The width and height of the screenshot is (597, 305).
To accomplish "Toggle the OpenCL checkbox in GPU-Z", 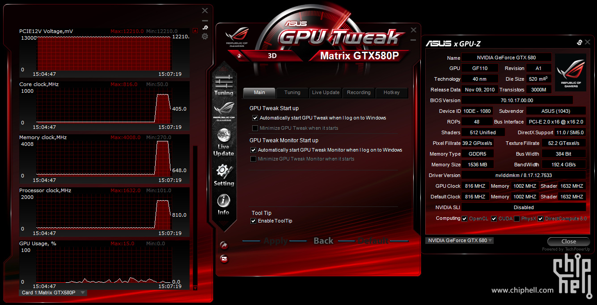I will click(465, 218).
